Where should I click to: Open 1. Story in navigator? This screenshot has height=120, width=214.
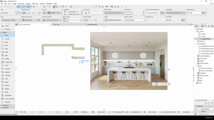(x=203, y=36)
